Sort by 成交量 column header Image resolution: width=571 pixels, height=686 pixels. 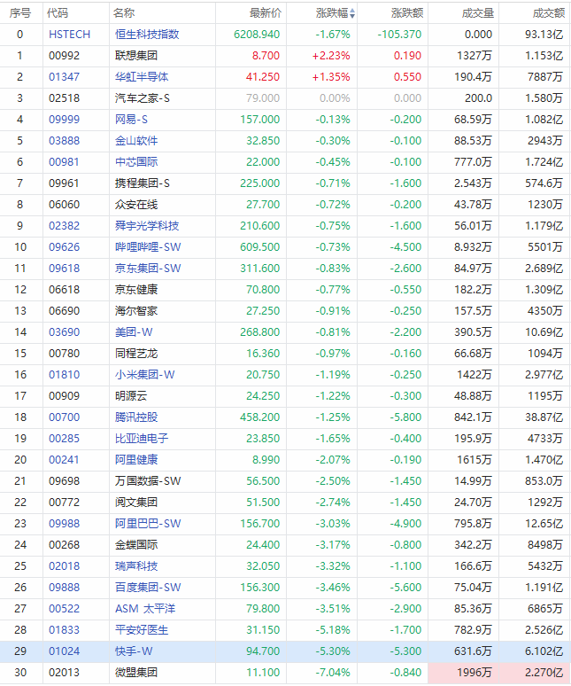(478, 13)
